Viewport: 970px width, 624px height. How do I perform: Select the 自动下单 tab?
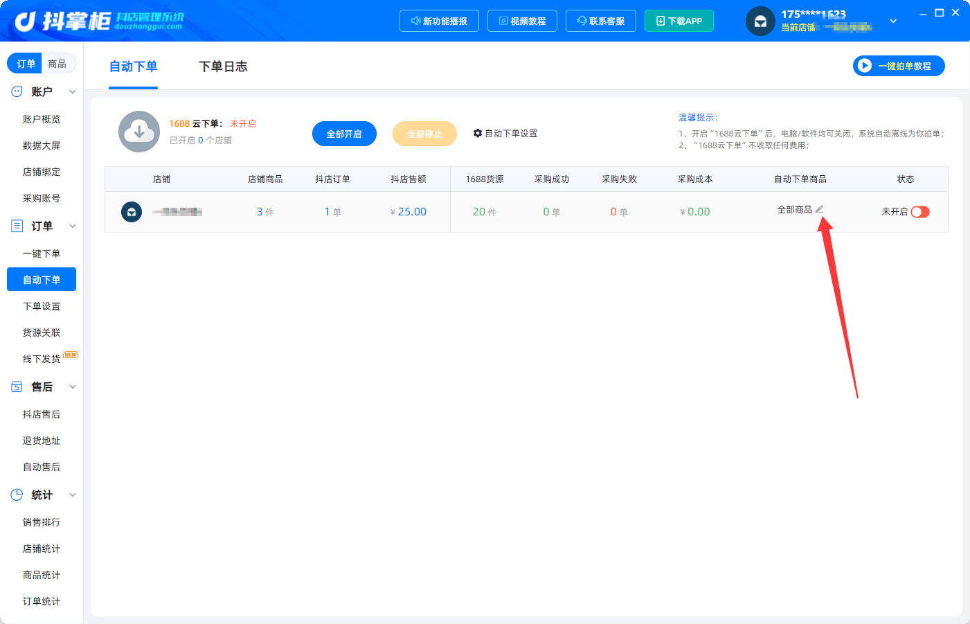134,66
